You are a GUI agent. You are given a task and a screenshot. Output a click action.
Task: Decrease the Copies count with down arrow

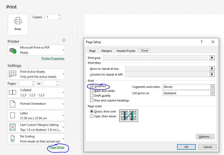tap(59, 18)
